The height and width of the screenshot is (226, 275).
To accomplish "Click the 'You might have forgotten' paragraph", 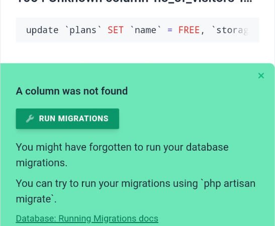I will pyautogui.click(x=122, y=155).
